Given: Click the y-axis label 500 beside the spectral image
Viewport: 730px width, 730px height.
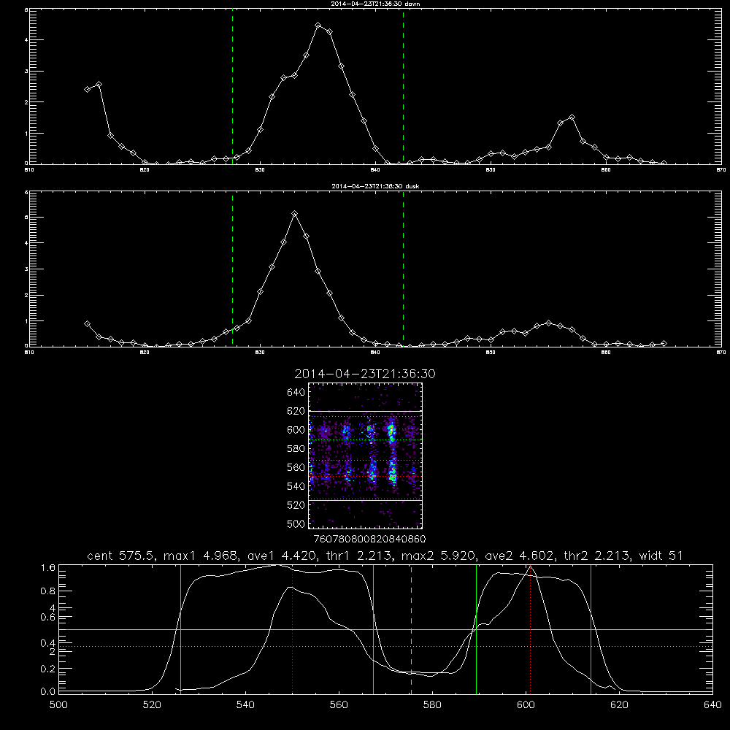Looking at the screenshot, I should coord(296,523).
